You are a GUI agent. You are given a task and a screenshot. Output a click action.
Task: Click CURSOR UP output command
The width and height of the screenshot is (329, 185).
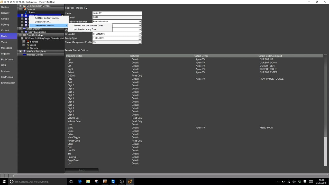click(x=266, y=59)
